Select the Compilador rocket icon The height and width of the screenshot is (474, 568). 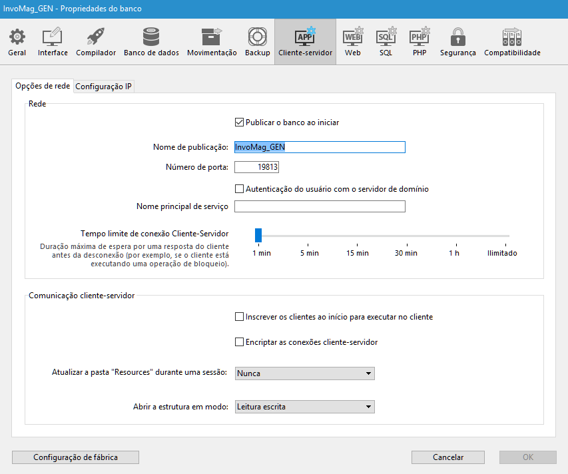(x=96, y=42)
